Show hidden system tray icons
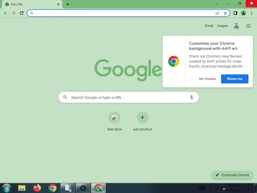 tap(211, 188)
